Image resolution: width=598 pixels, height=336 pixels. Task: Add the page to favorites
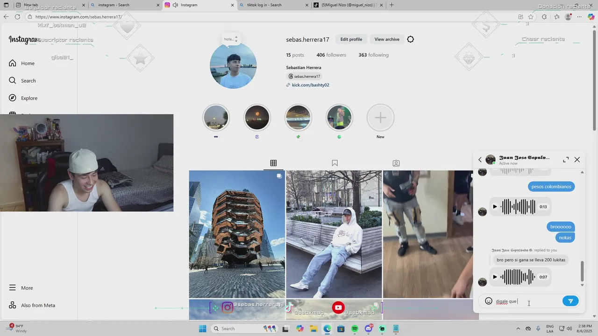click(531, 17)
